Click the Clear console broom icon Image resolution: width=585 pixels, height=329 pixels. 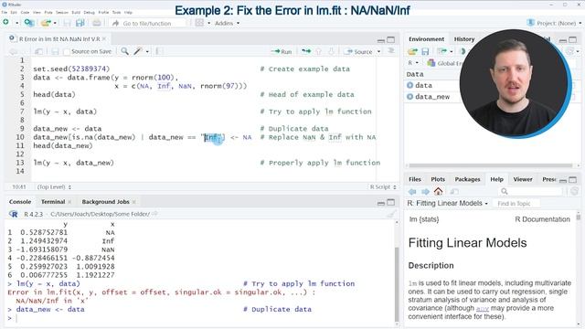click(x=391, y=214)
